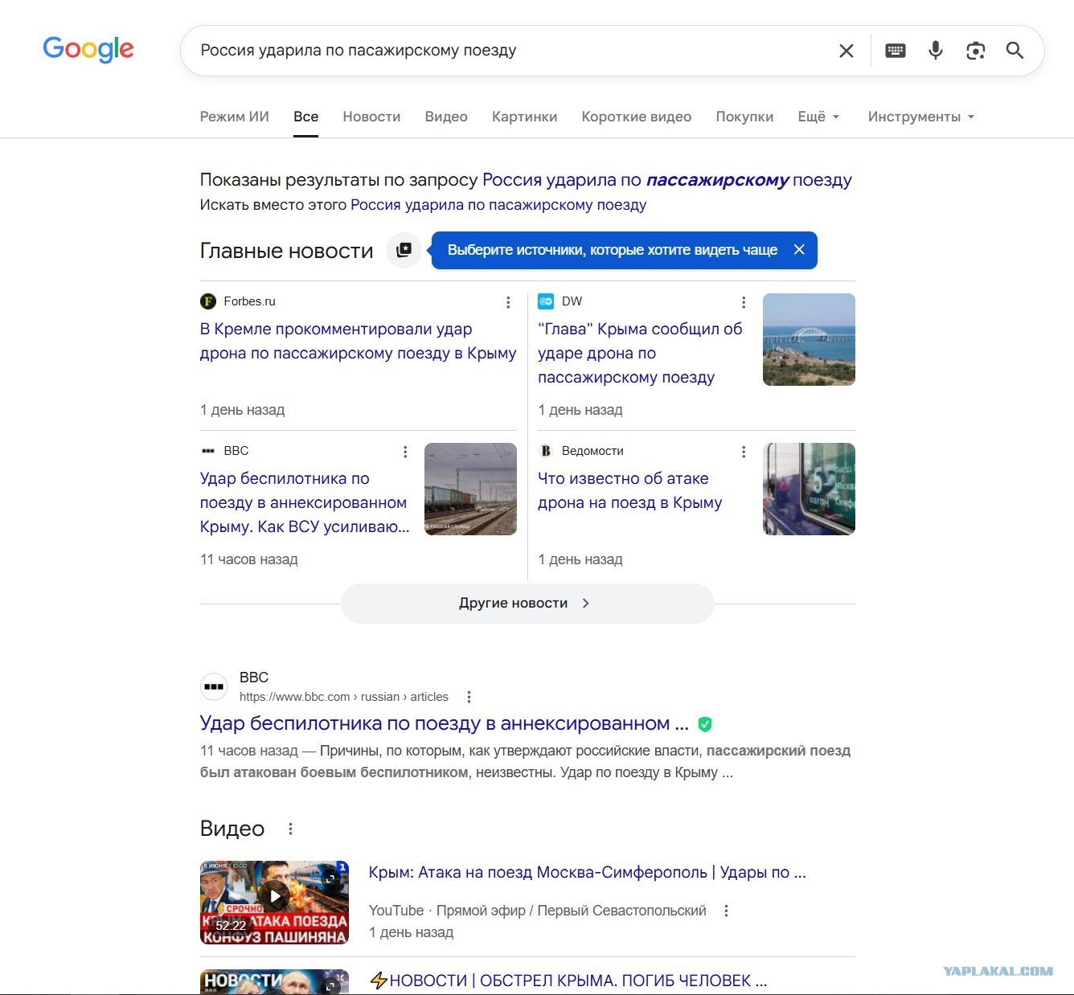The height and width of the screenshot is (995, 1074).
Task: Click the Forbes.ru source name
Action: 249,301
